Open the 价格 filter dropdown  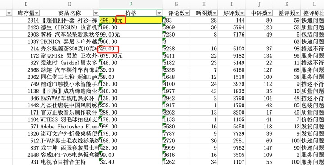coord(159,13)
